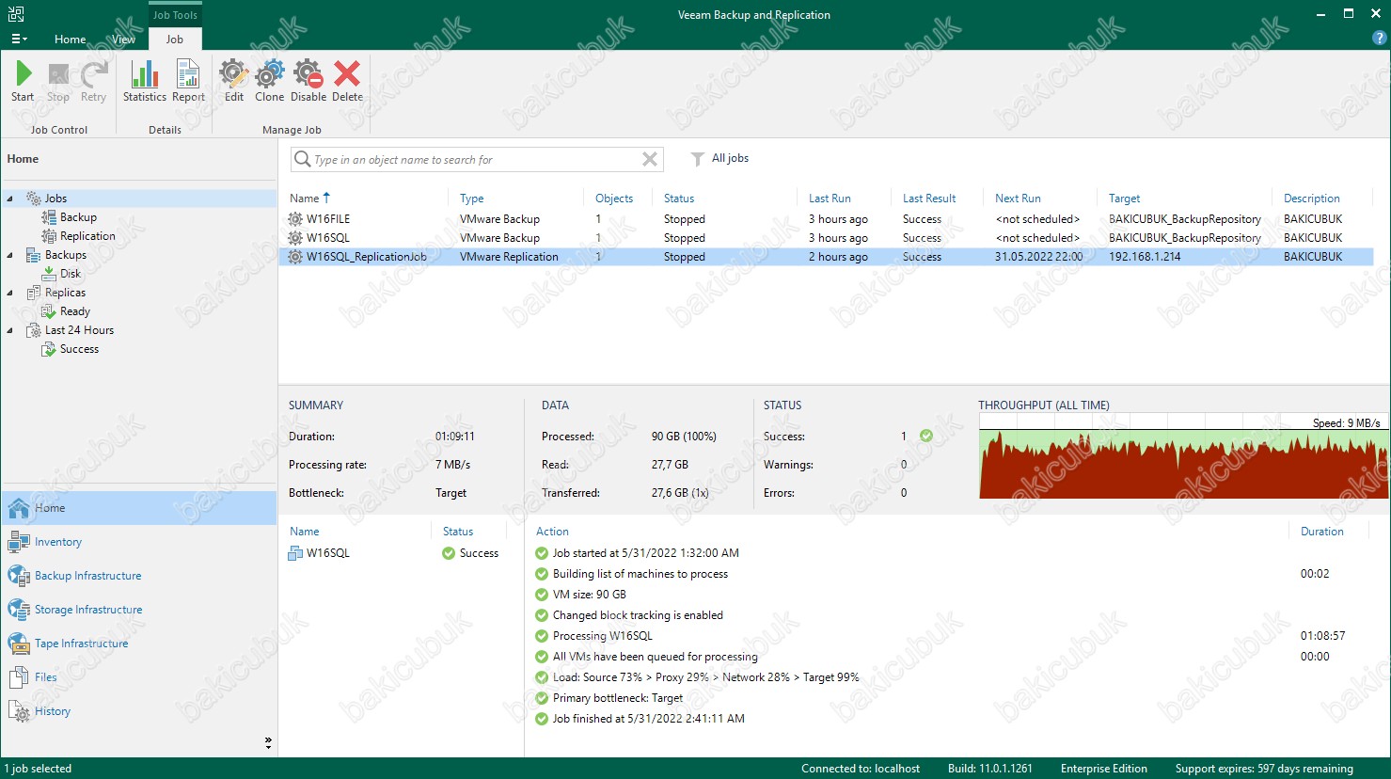This screenshot has width=1391, height=779.
Task: Select Ready under Replicas
Action: (75, 311)
